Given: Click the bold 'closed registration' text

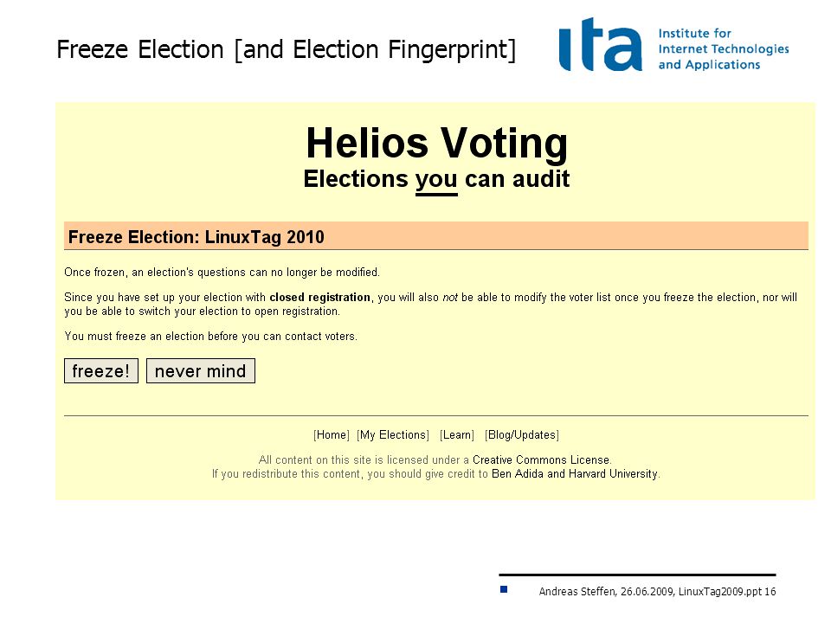Looking at the screenshot, I should pos(319,297).
